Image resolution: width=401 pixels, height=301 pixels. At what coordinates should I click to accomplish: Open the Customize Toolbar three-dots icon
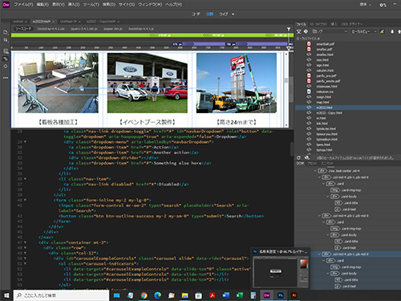(6, 78)
